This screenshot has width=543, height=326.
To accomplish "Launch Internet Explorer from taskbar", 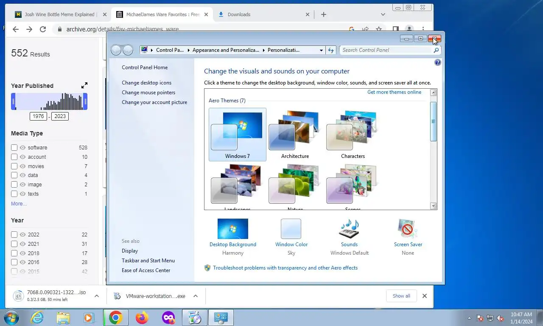I will (x=37, y=318).
